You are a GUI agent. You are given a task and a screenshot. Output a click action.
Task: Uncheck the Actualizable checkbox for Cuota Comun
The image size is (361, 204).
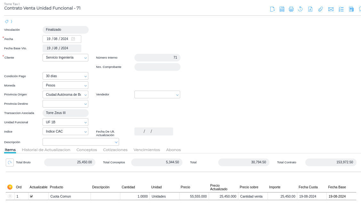pos(31,196)
